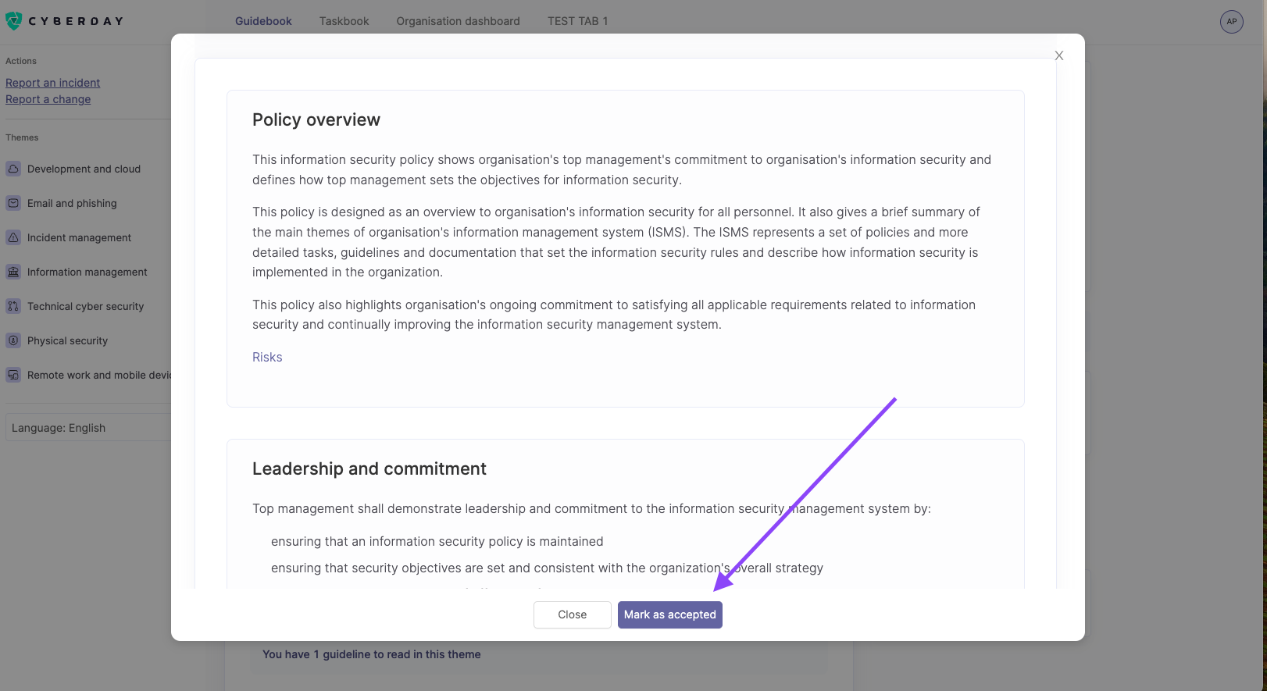Click the Development and cloud theme icon
This screenshot has height=691, width=1267.
pyautogui.click(x=13, y=169)
